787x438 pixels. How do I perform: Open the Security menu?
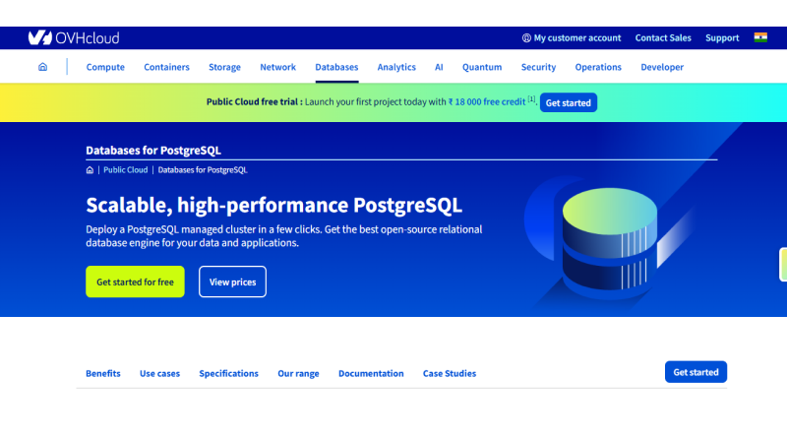(538, 67)
